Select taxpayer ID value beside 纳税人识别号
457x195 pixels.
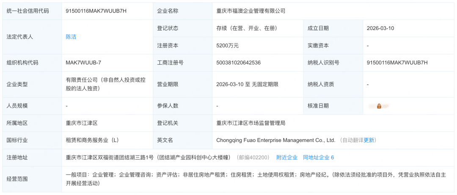pos(397,63)
